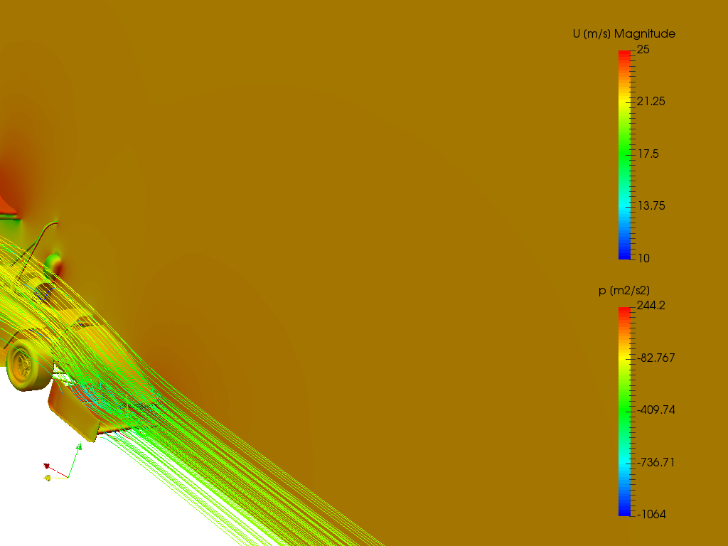Click the X axis label on the triad
This screenshot has width=728, height=546.
pyautogui.click(x=52, y=462)
